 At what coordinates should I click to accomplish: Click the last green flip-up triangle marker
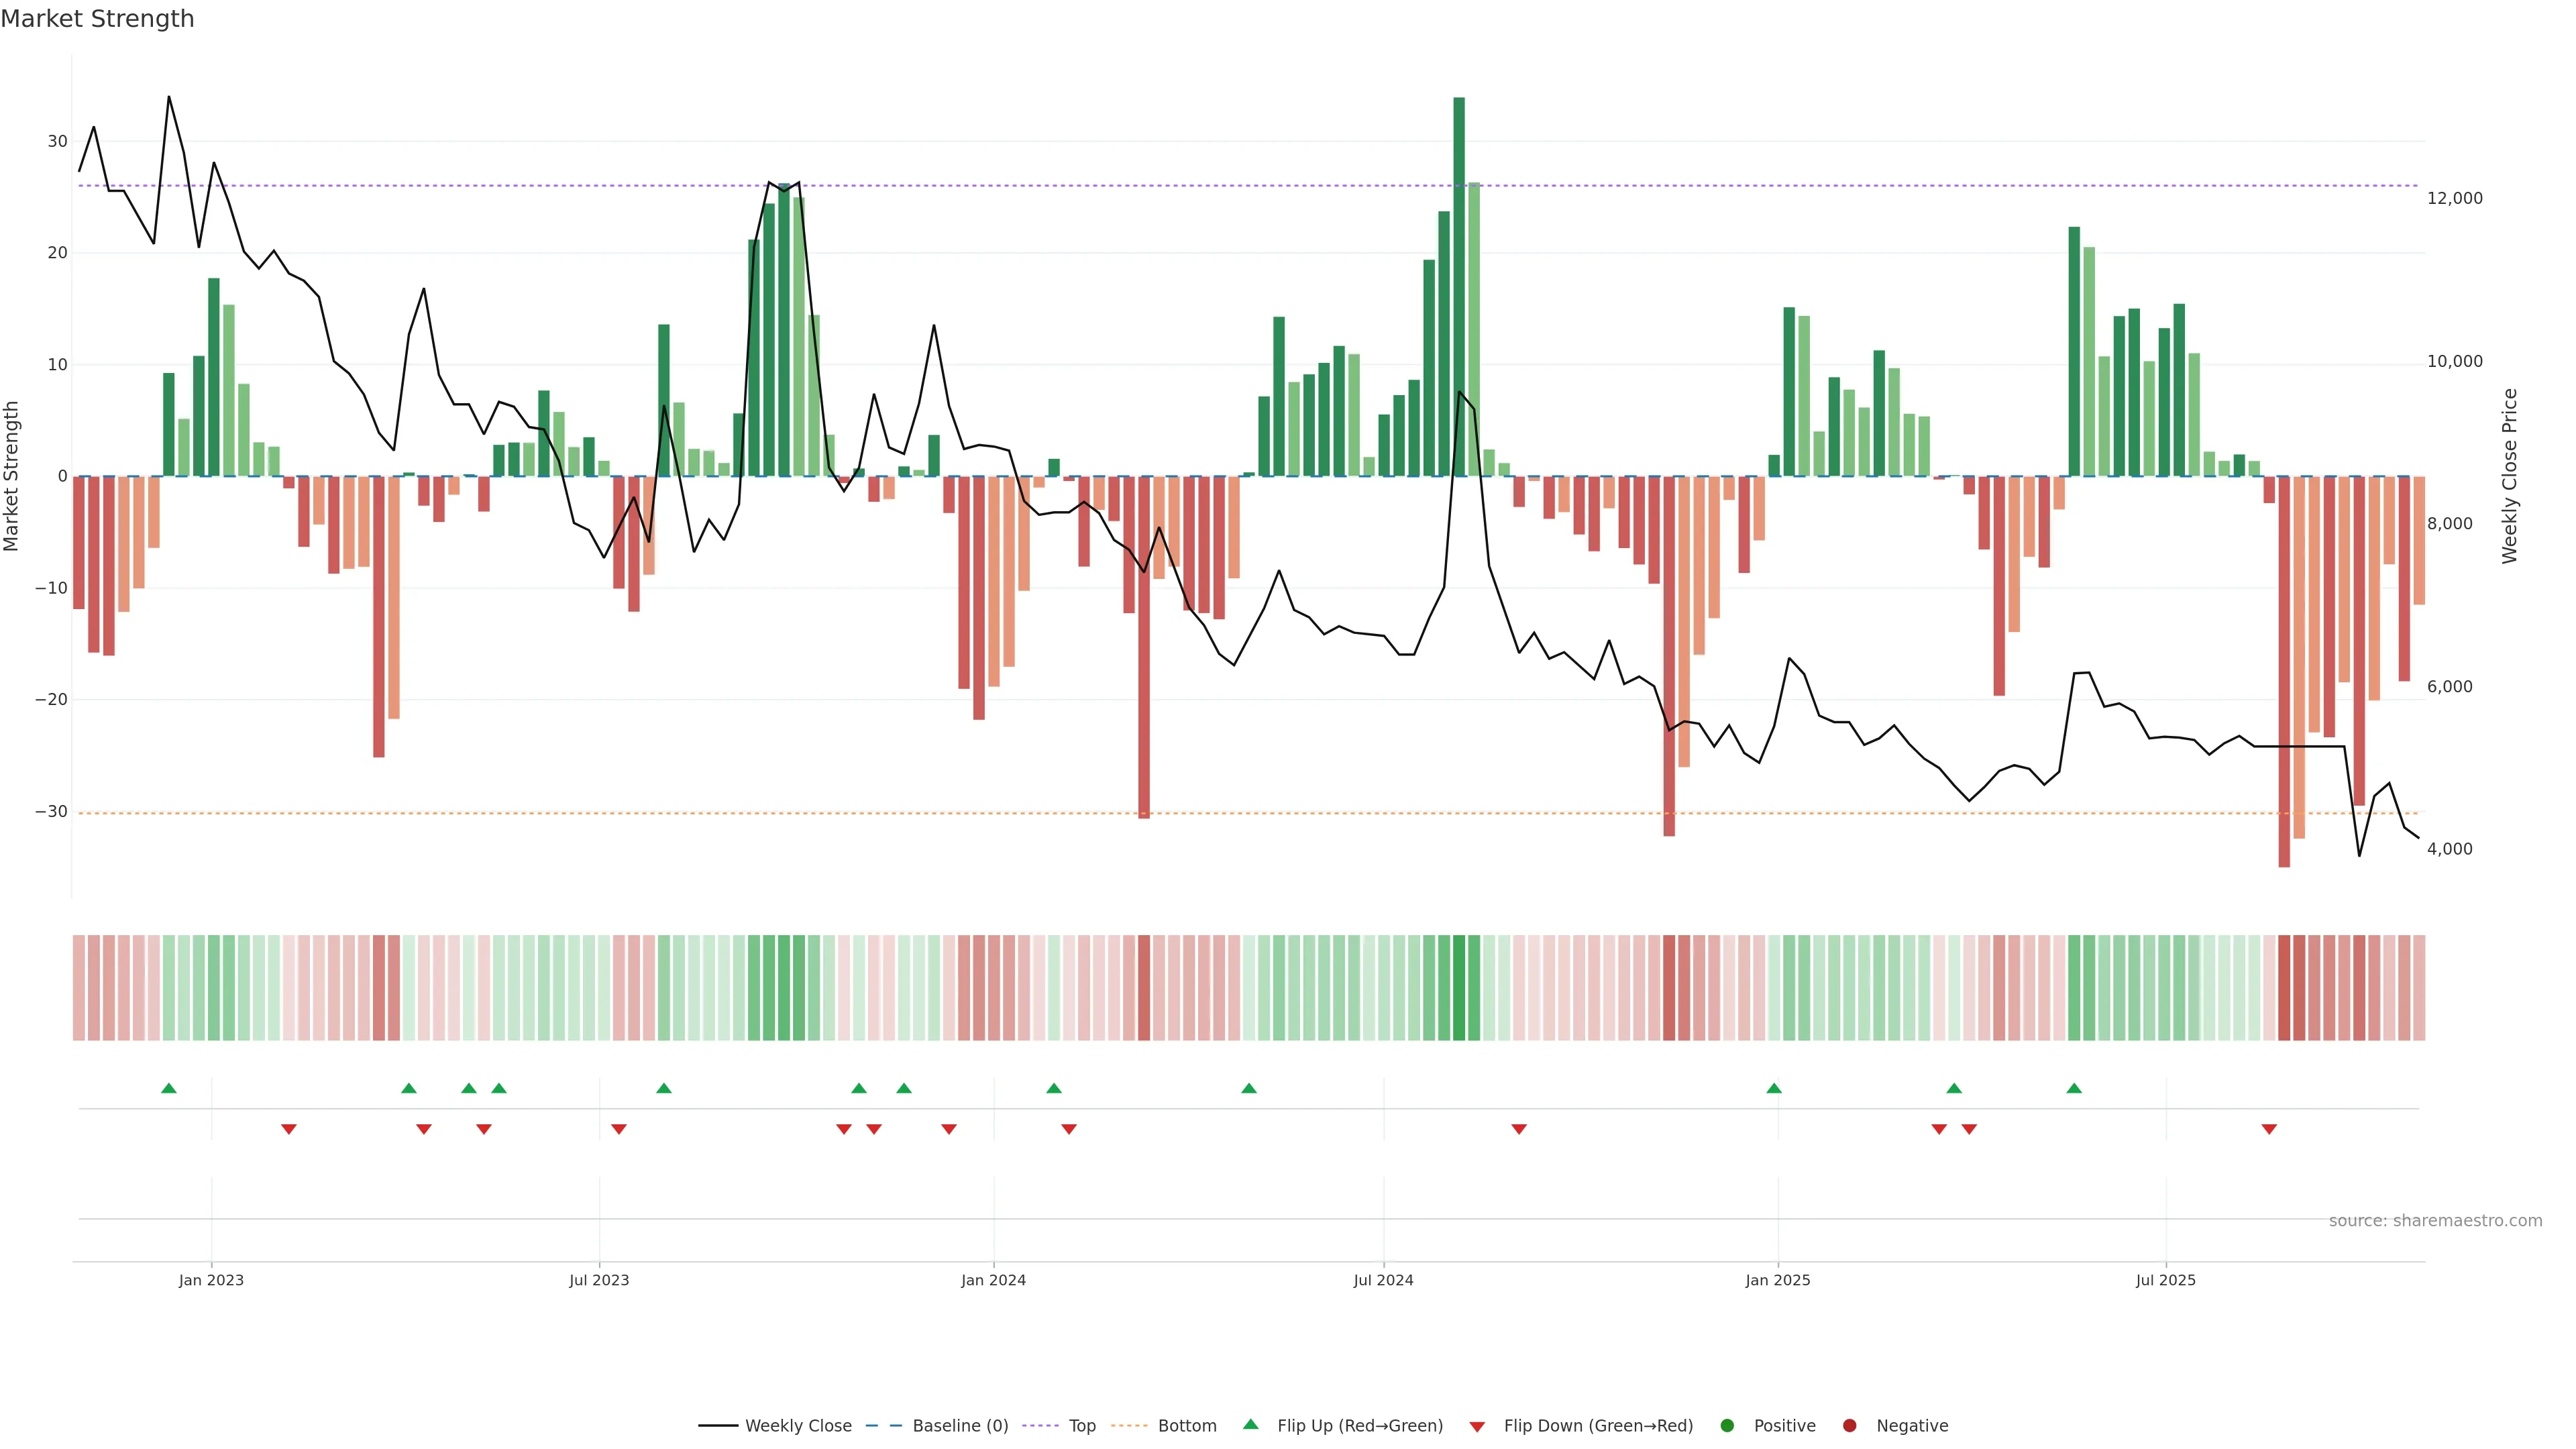click(2074, 1088)
